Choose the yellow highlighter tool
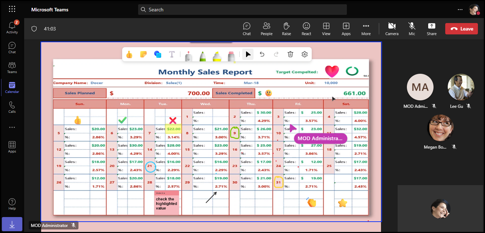The height and width of the screenshot is (233, 485). coord(217,55)
